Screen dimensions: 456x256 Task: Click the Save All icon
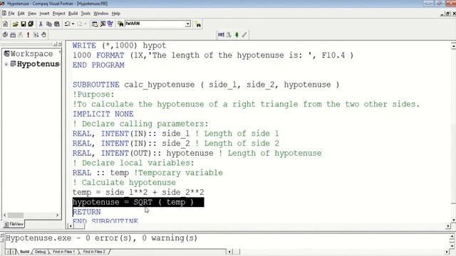pos(31,24)
